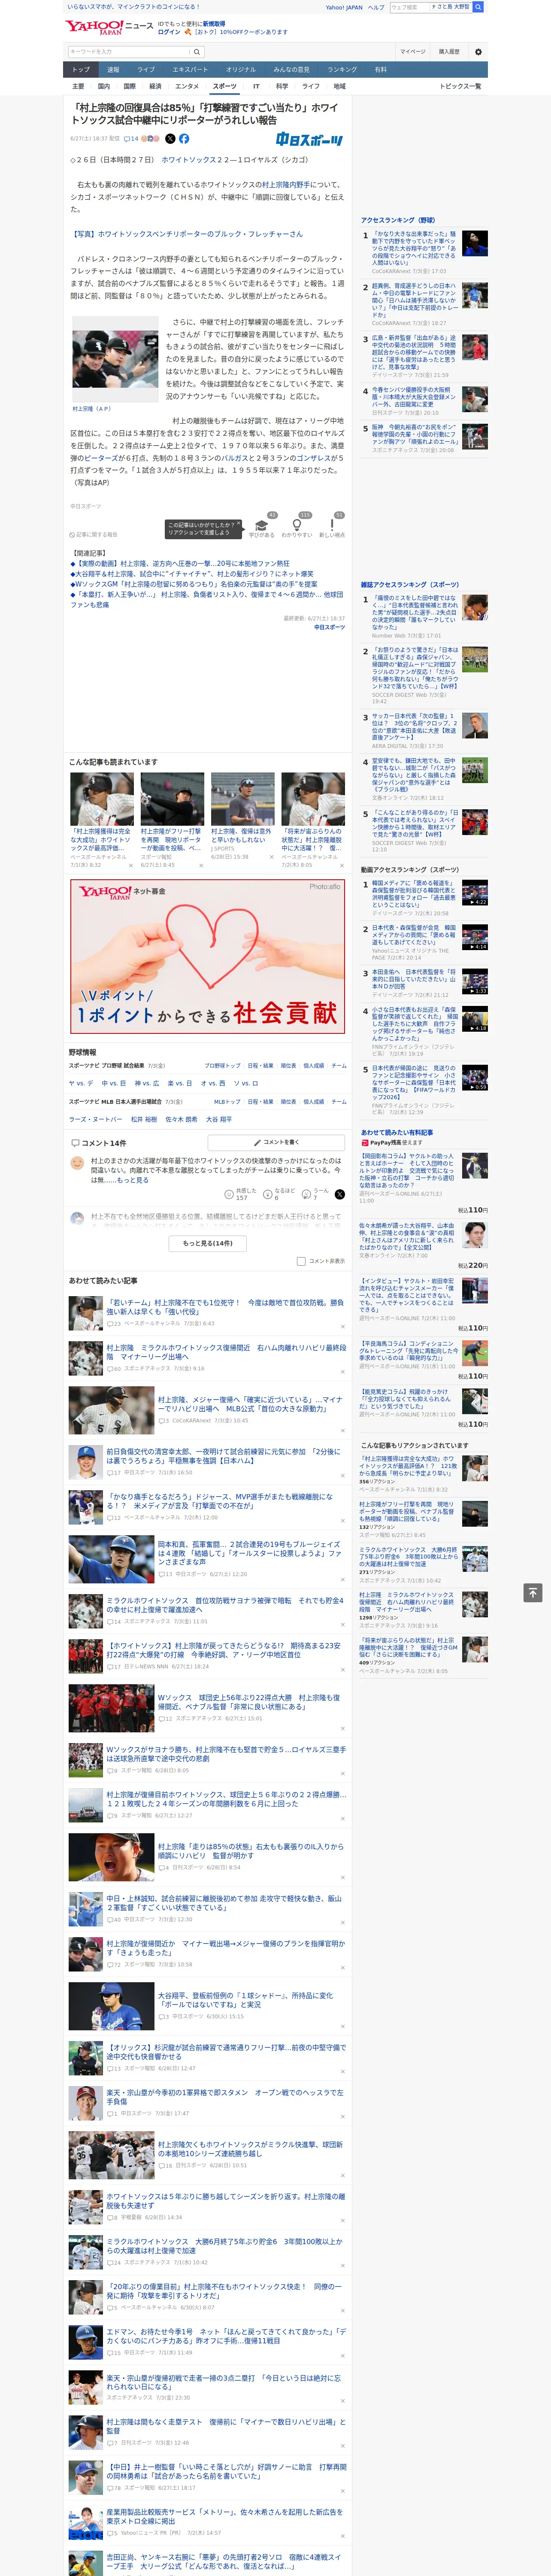Switch to the エキスパート tab

tap(190, 70)
